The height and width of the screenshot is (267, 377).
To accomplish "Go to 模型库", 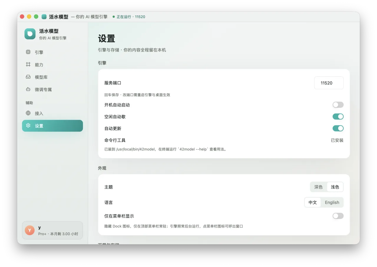I will (52, 77).
